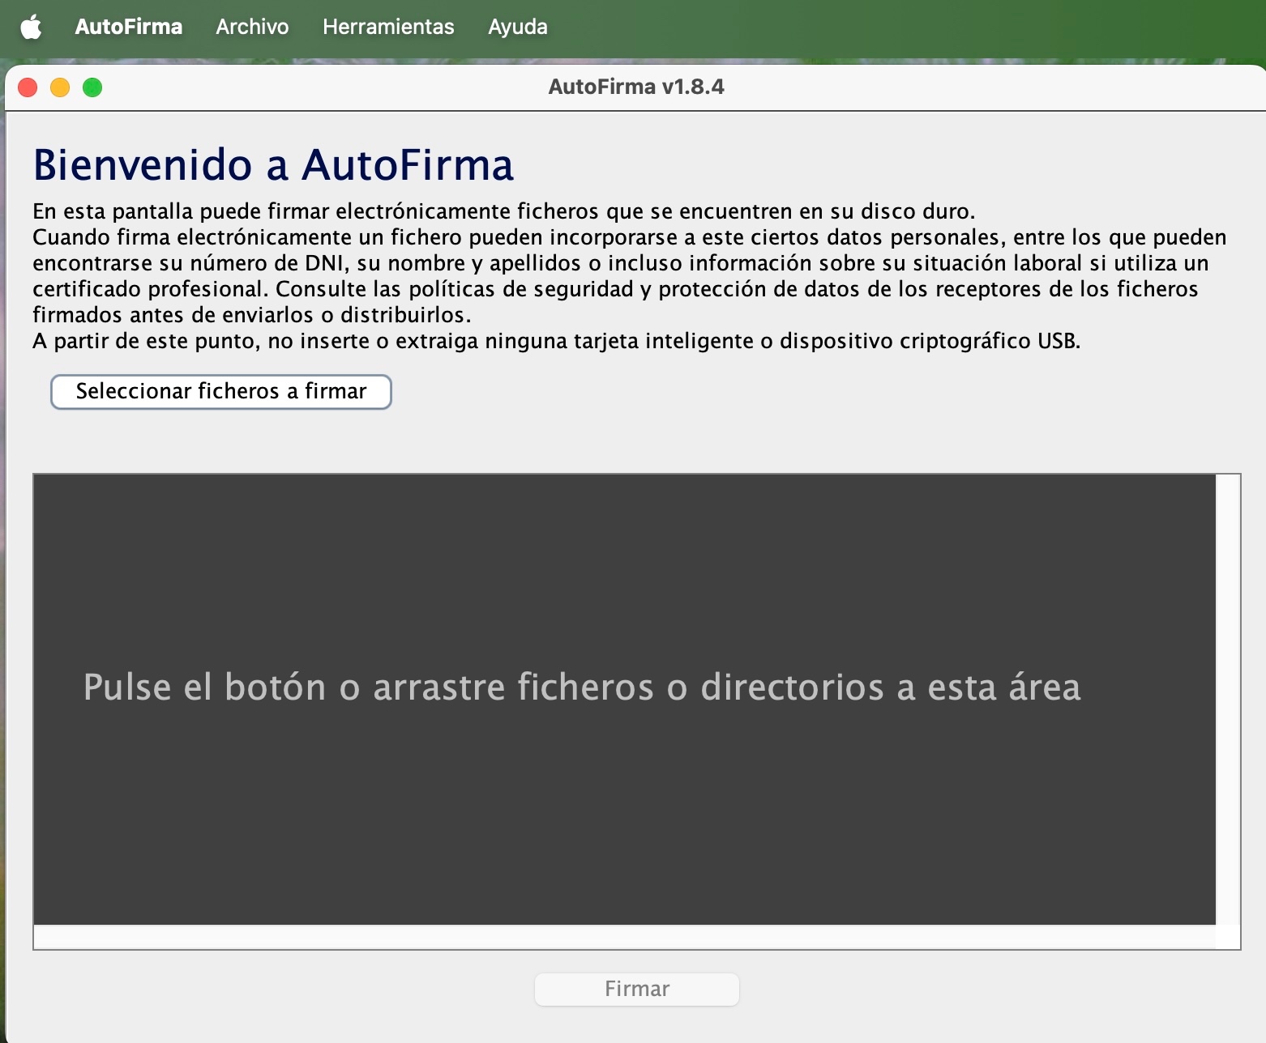This screenshot has width=1266, height=1043.
Task: Minimize the AutoFirma window
Action: (60, 87)
